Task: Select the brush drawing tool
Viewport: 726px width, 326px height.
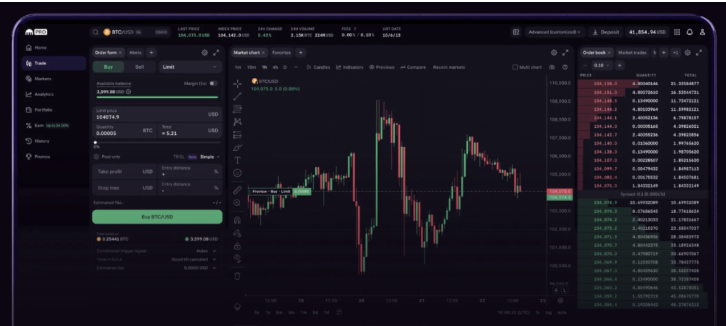Action: [237, 148]
